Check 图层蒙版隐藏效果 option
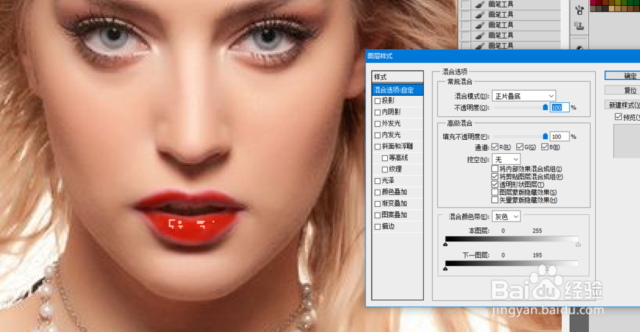Viewport: 640px width, 332px height. (495, 192)
